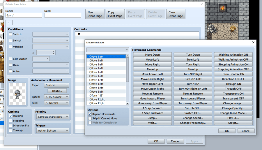Toggle the Direction Fix checkbox
This screenshot has height=150, width=262.
11,126
